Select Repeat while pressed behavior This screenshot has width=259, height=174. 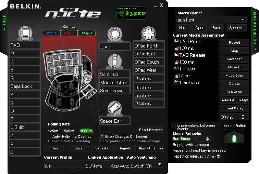(191, 145)
